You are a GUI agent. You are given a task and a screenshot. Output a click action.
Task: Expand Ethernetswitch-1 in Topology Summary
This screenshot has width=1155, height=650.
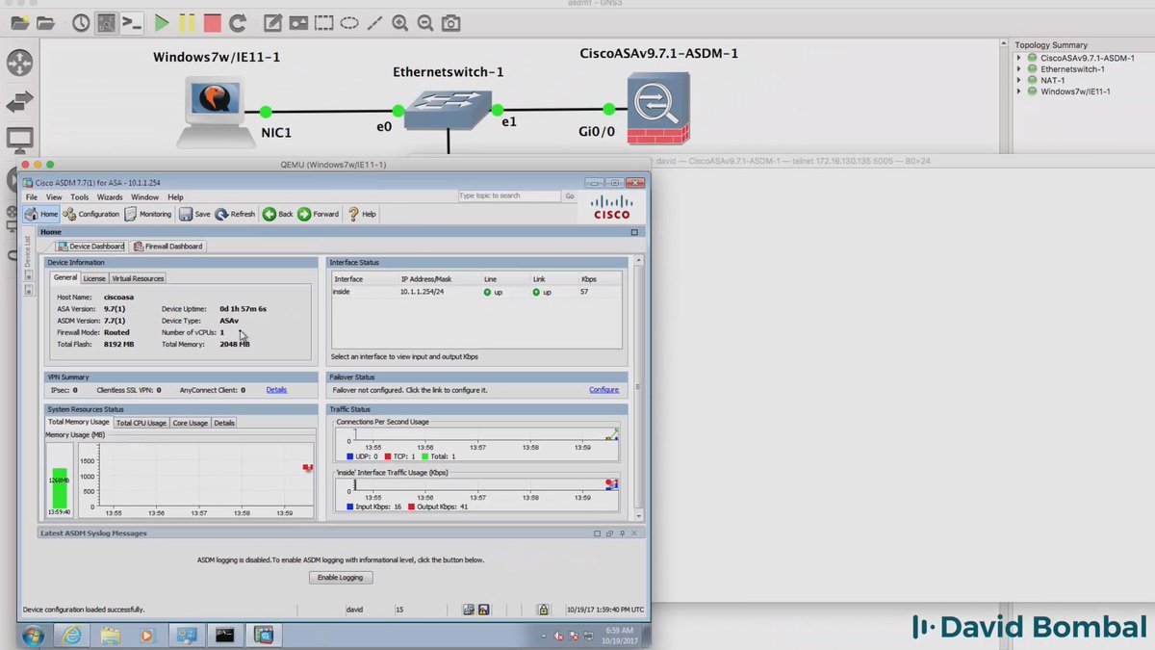click(1019, 69)
